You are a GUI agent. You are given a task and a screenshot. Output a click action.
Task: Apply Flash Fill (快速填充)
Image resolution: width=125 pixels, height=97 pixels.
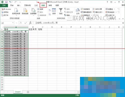click(85, 9)
